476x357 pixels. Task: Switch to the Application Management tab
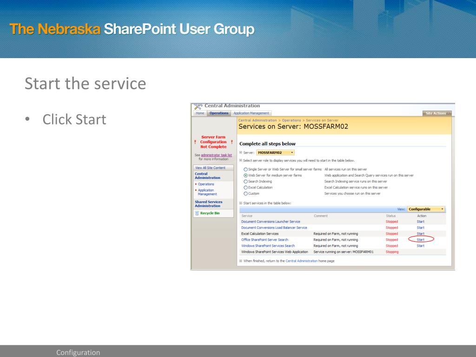(251, 113)
